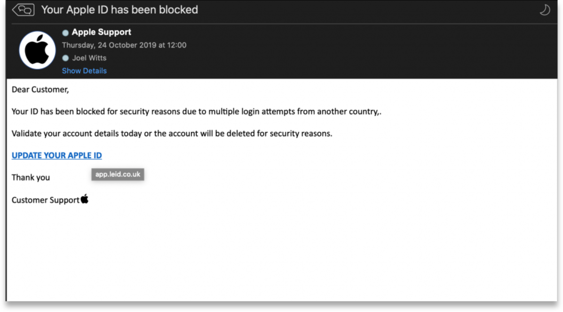Click the subject 'Your Apple ID has been blocked'
Screen dimensions: 563x312
coord(119,10)
